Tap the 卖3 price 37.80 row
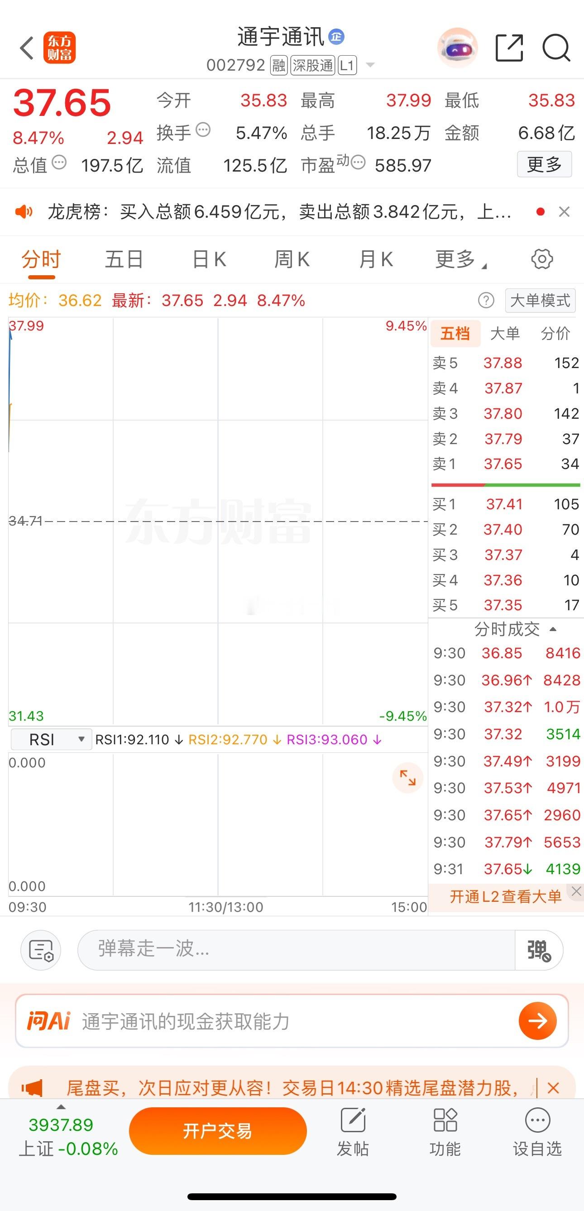 click(506, 413)
